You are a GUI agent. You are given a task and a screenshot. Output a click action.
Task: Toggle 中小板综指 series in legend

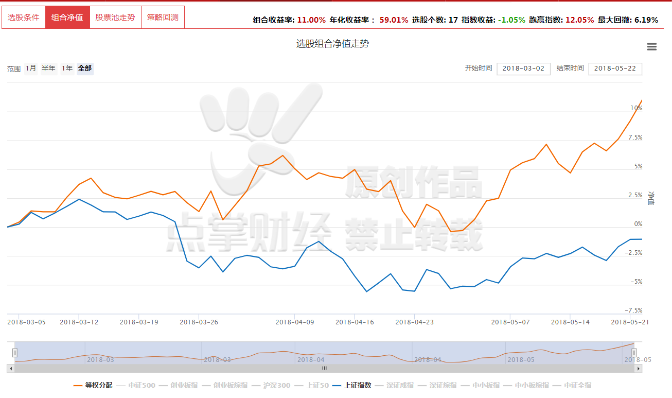coord(527,385)
